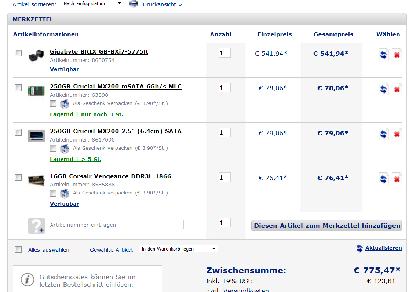Click the Zwischensumme € 775,47 amount
The image size is (409, 292).
pyautogui.click(x=377, y=270)
